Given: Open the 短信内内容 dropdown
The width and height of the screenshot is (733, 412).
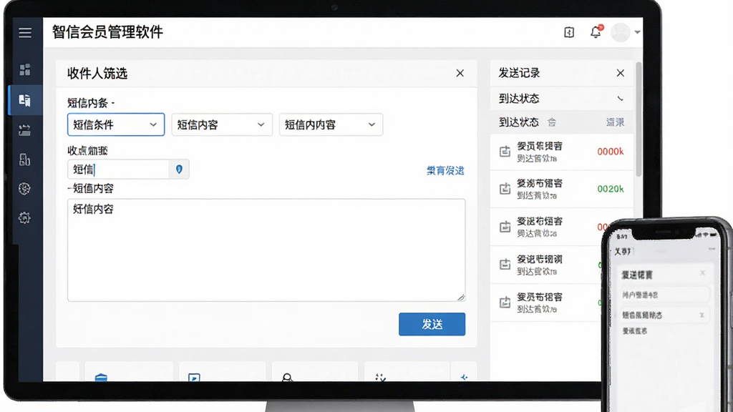Looking at the screenshot, I should coord(331,124).
